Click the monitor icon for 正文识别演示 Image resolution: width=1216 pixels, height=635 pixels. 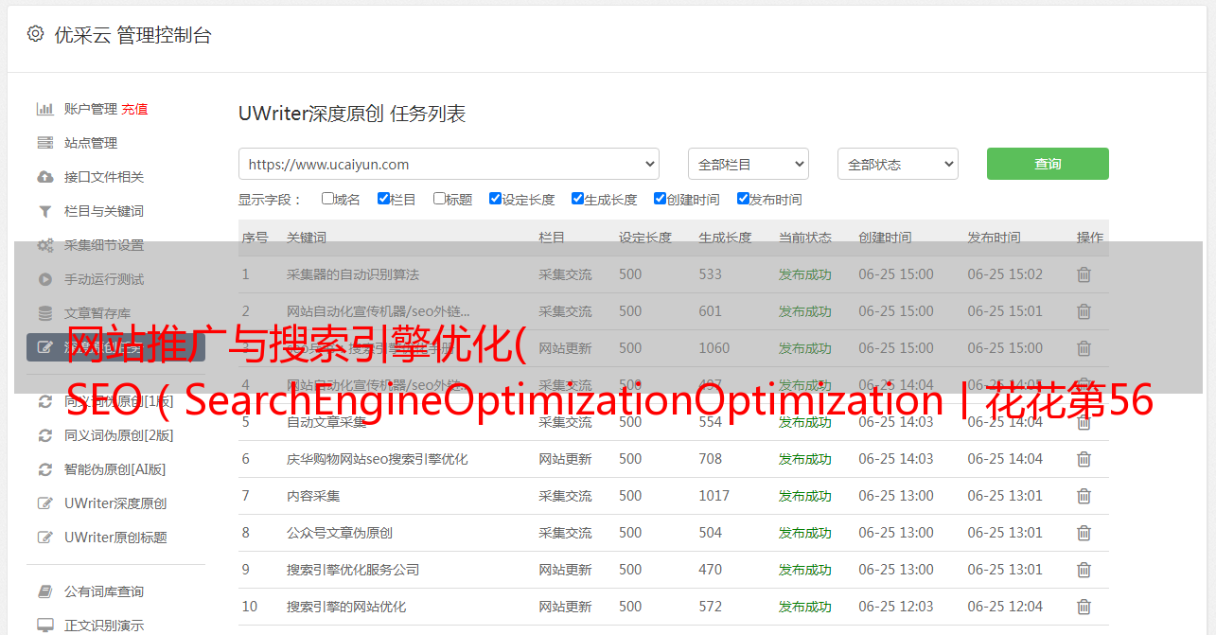click(44, 626)
